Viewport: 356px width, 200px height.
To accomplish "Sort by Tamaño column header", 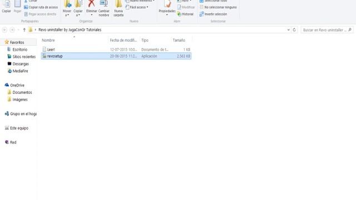I will coord(179,40).
